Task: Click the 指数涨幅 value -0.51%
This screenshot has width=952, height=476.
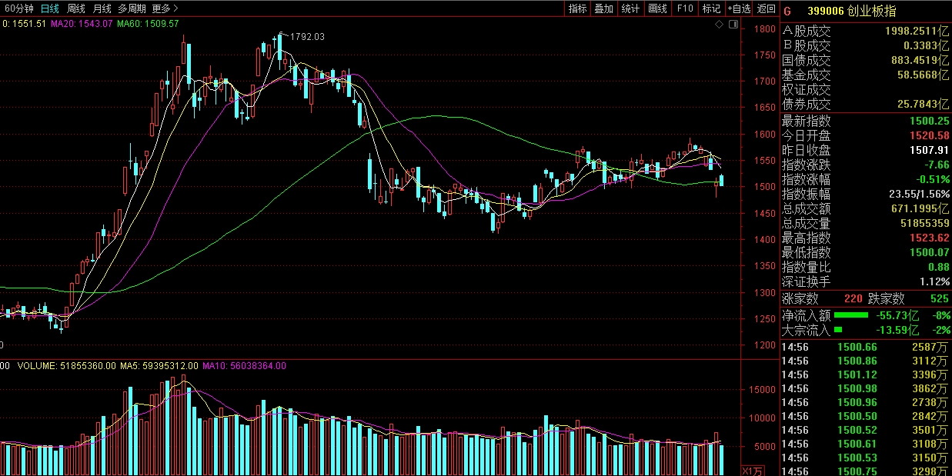Action: (x=931, y=179)
